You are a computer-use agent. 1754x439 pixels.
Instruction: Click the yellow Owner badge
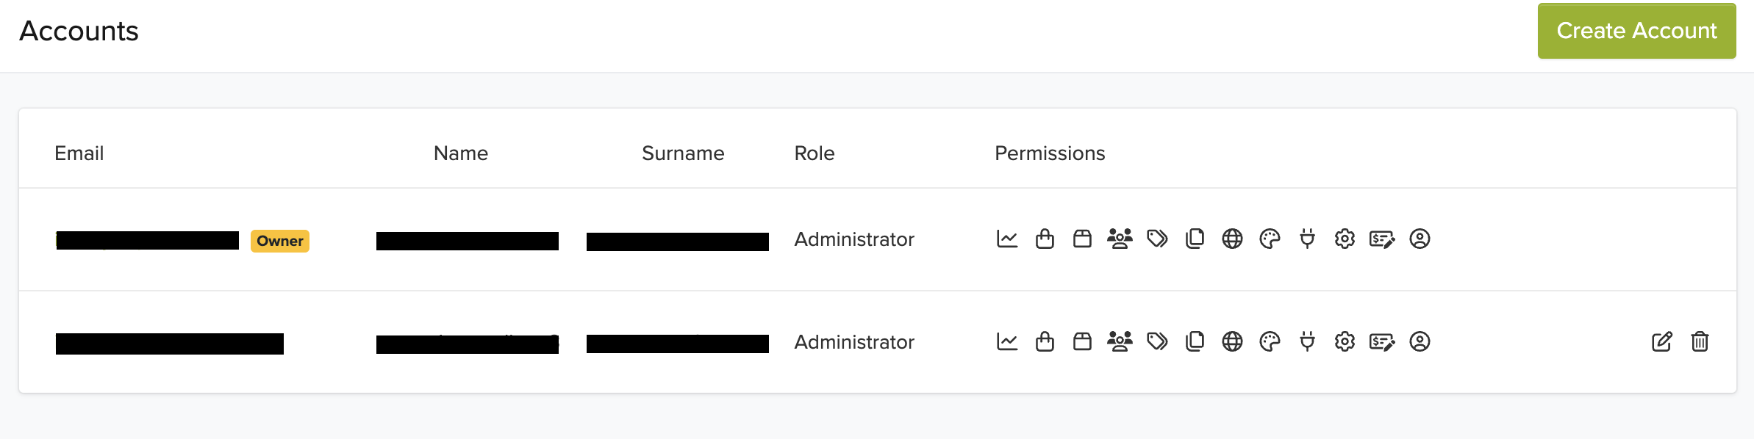point(279,241)
